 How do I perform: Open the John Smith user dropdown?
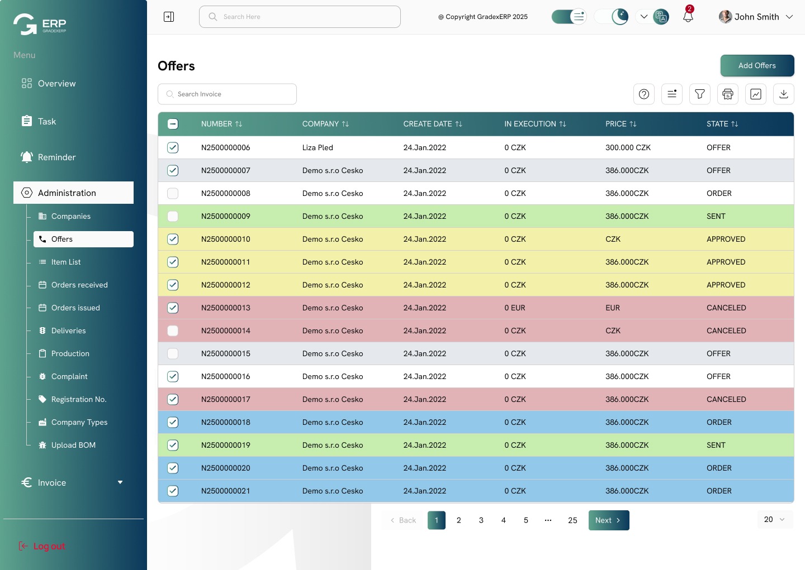point(756,17)
